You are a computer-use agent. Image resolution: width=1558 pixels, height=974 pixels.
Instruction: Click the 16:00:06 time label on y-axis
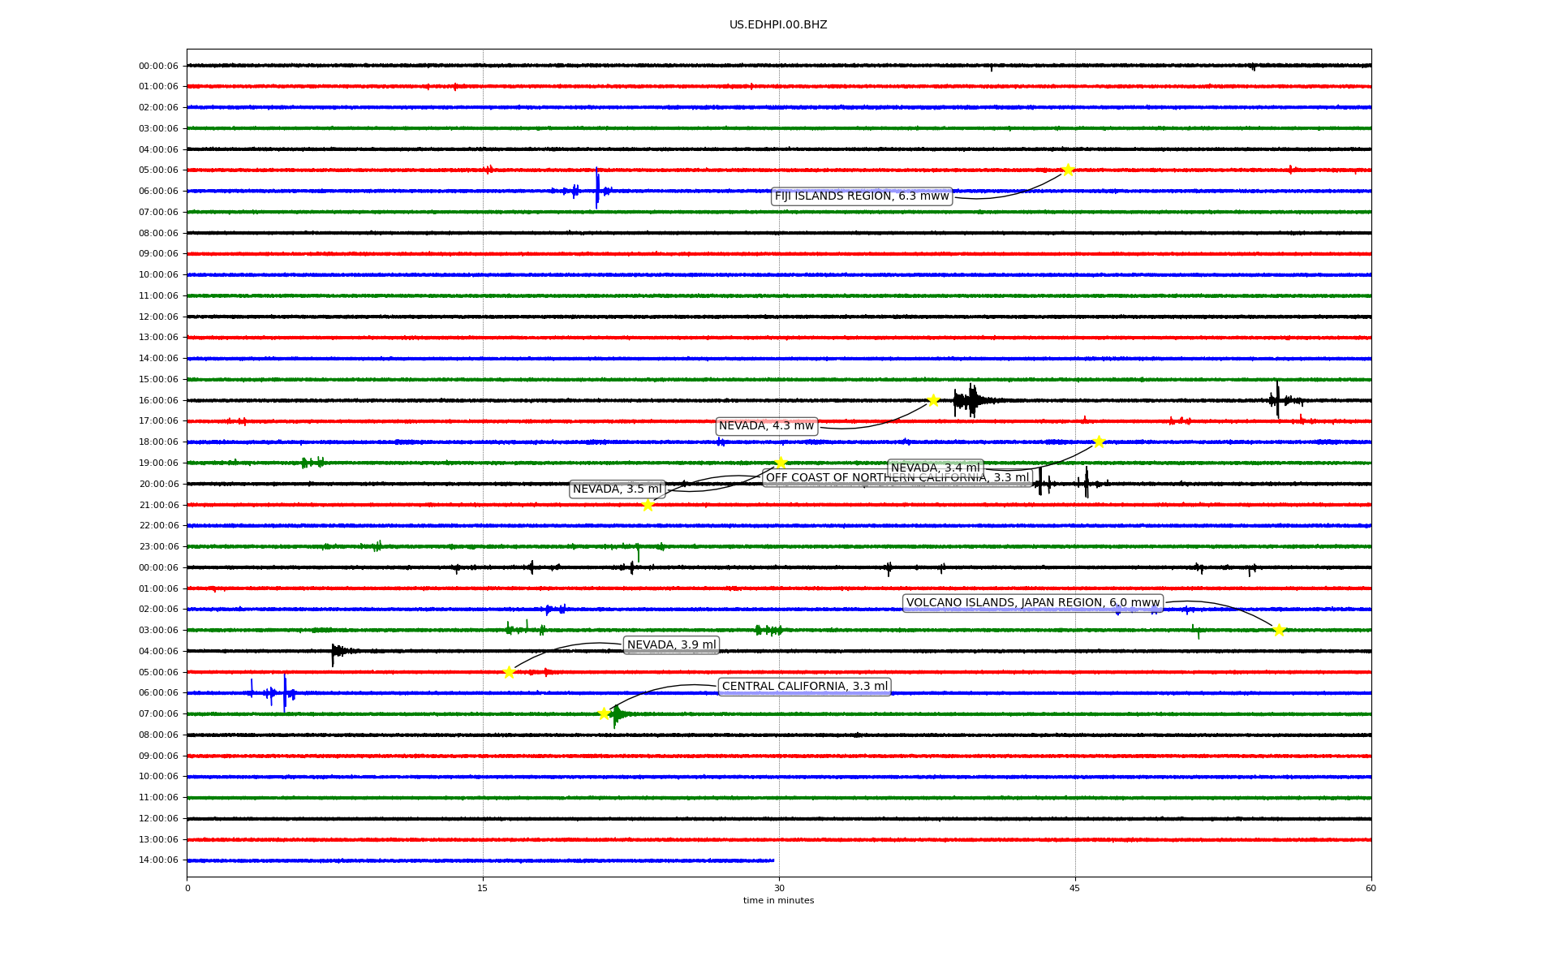pyautogui.click(x=158, y=400)
